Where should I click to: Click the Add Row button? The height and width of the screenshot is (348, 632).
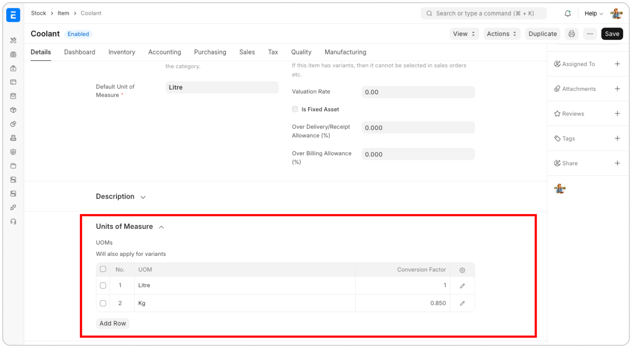[x=113, y=323]
